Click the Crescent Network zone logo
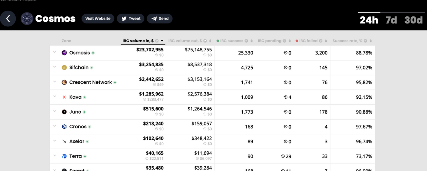Image resolution: width=427 pixels, height=171 pixels. [x=64, y=82]
